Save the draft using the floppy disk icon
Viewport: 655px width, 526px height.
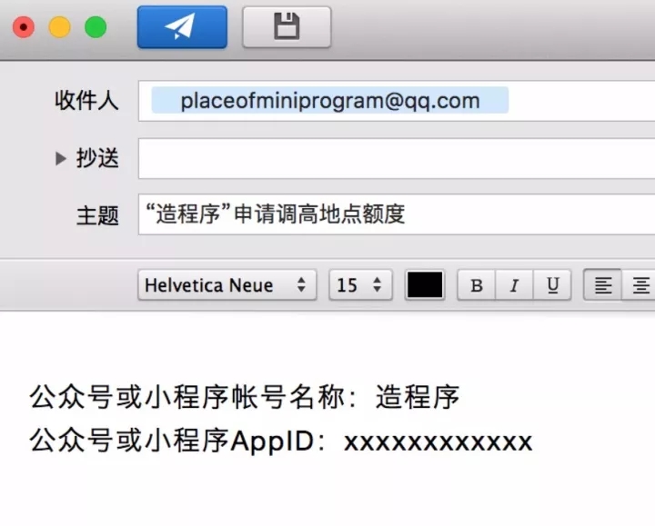point(287,27)
